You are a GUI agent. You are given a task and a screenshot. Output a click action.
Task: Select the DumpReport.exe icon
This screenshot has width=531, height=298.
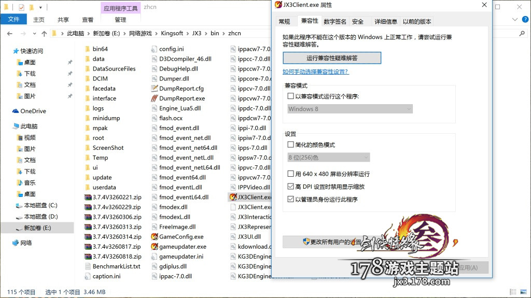coord(155,98)
